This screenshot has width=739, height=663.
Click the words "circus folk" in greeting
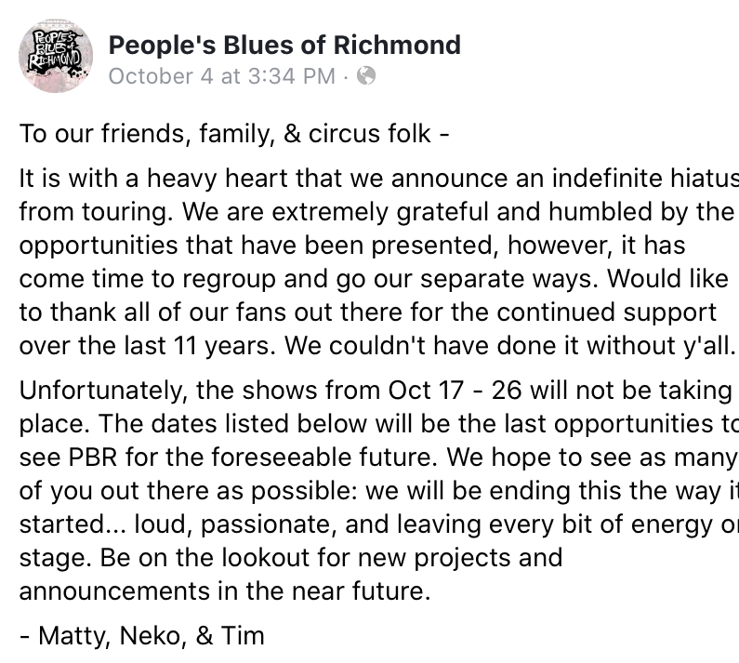click(x=370, y=134)
